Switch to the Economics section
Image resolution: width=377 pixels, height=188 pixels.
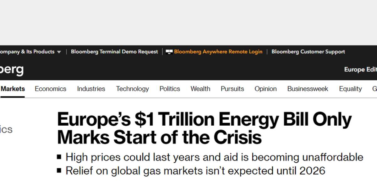click(x=51, y=89)
